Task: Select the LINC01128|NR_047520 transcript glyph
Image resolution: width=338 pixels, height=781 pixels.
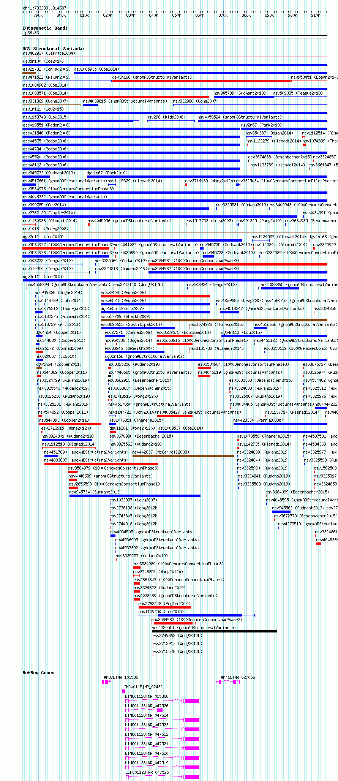Action: click(x=162, y=758)
